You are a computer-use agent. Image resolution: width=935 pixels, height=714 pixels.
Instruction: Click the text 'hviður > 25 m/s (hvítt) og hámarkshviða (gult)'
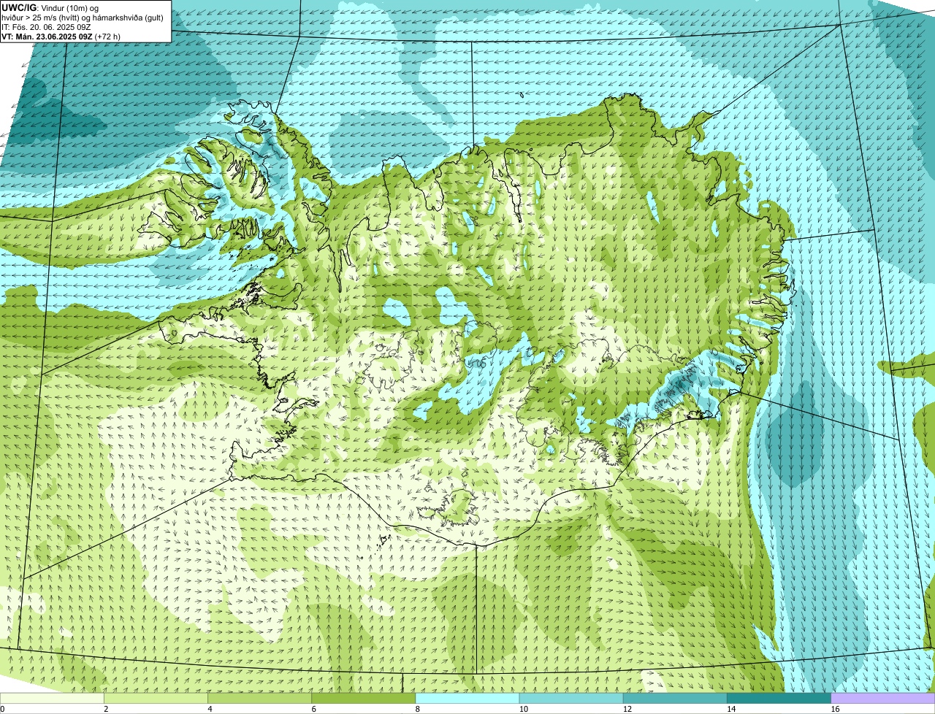point(83,17)
